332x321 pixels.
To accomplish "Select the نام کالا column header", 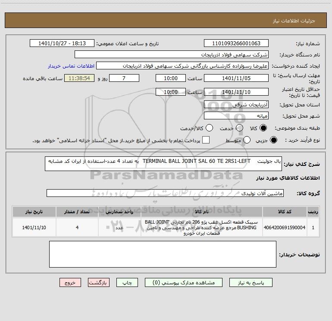I will pyautogui.click(x=202, y=212).
